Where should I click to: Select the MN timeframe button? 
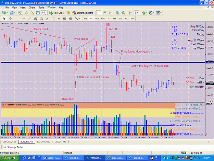(x=132, y=19)
